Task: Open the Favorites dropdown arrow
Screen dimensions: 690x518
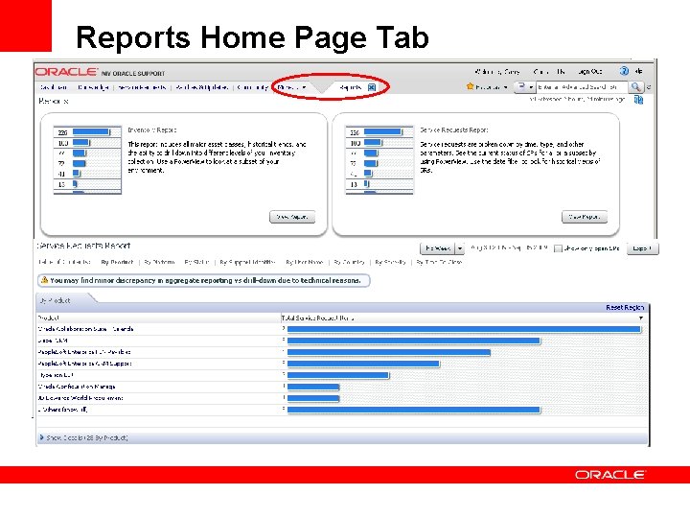Action: pos(506,87)
